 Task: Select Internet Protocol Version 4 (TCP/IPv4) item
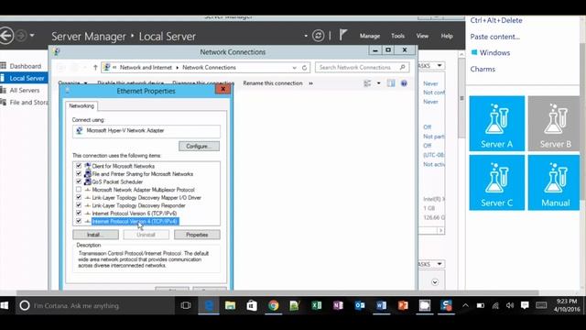[x=135, y=221]
